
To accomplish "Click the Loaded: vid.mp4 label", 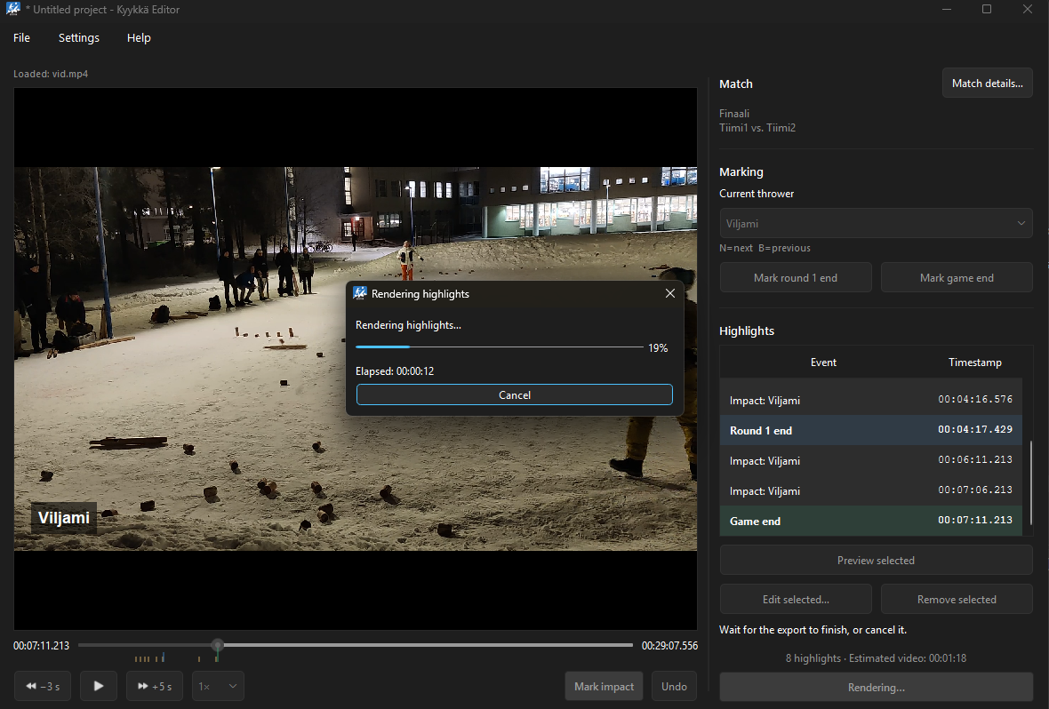I will (51, 74).
